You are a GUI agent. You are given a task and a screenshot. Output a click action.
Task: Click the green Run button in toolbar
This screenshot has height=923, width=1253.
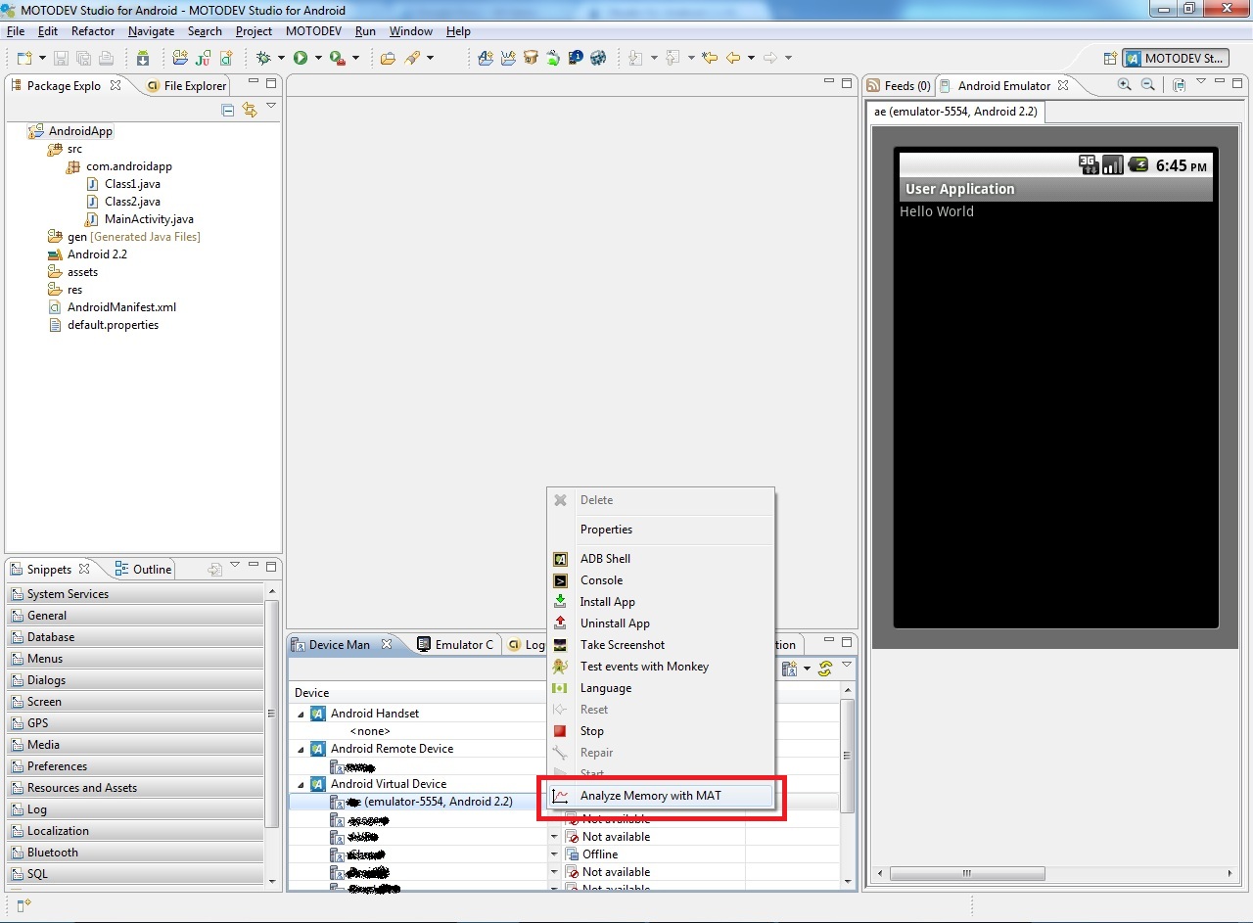click(x=301, y=59)
